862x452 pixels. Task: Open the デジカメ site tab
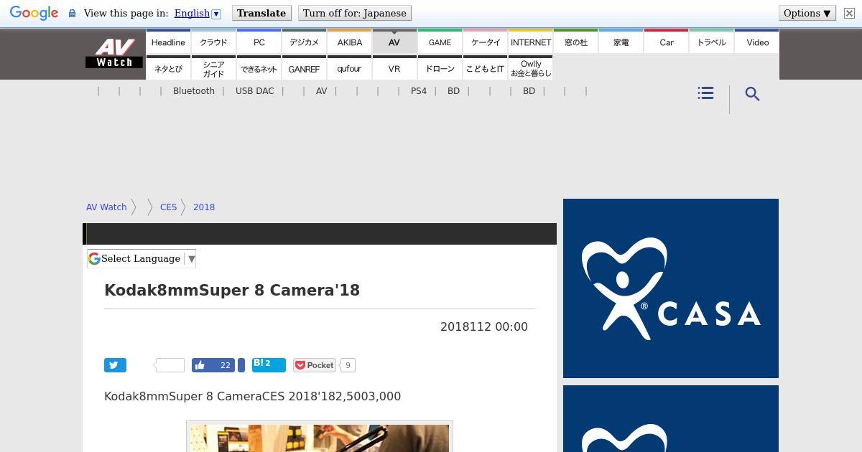tap(305, 42)
